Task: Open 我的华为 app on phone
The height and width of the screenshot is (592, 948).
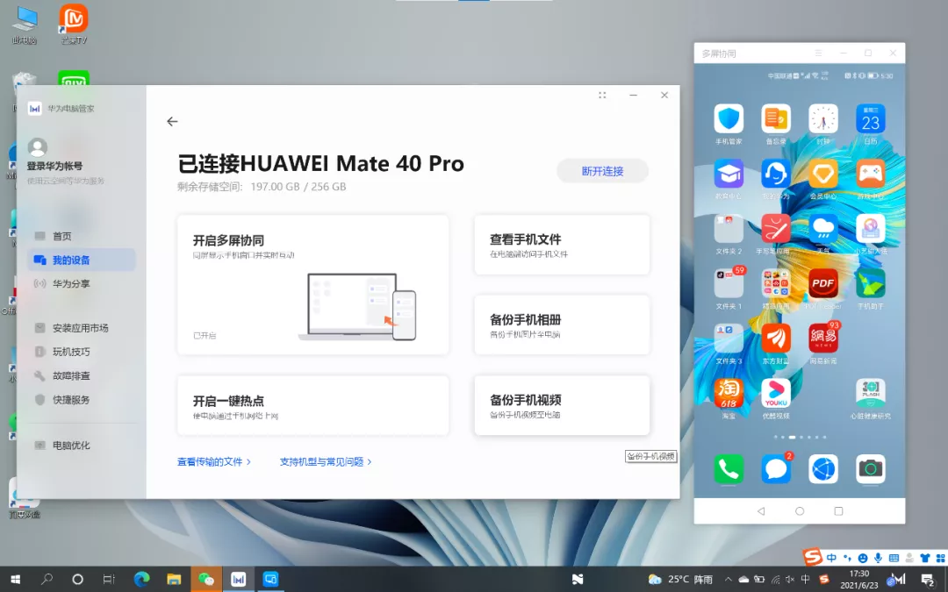Action: (x=776, y=174)
